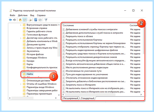Select policy Запретить добавлять в библиотеки расположения
Screen dimensions: 154x112
[x=95, y=81]
